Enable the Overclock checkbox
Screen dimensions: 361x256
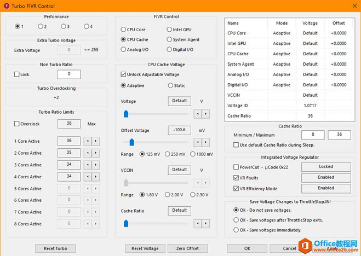coord(17,124)
